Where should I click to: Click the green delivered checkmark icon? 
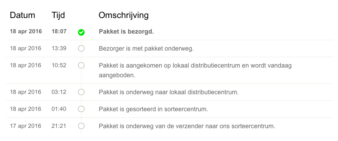coord(81,33)
